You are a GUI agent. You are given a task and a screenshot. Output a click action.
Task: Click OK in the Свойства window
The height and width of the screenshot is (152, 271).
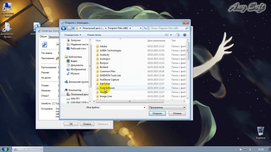coord(71,124)
